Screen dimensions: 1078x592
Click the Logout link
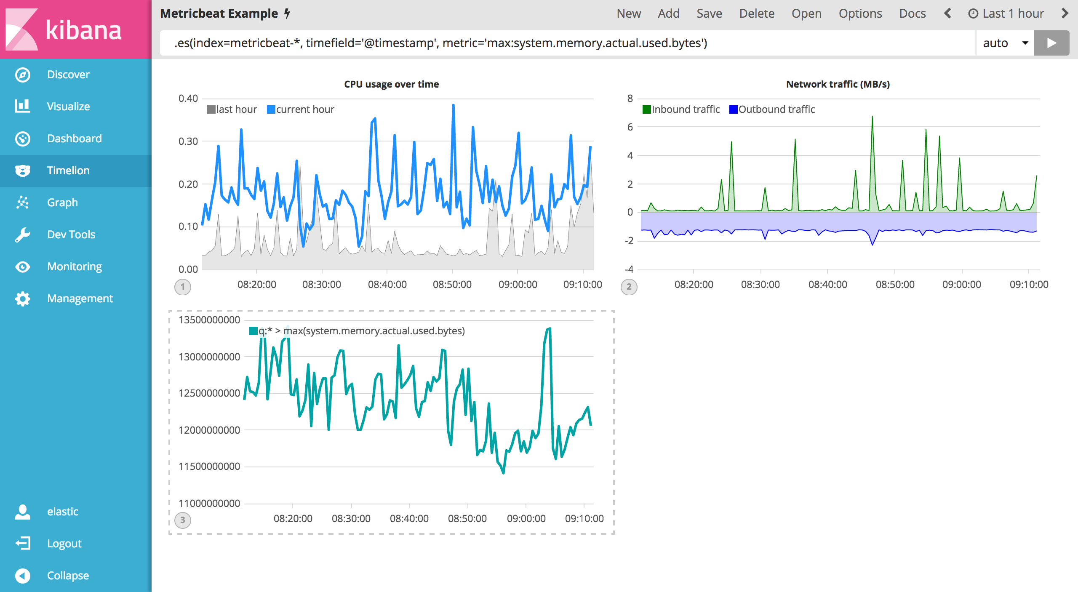click(64, 544)
